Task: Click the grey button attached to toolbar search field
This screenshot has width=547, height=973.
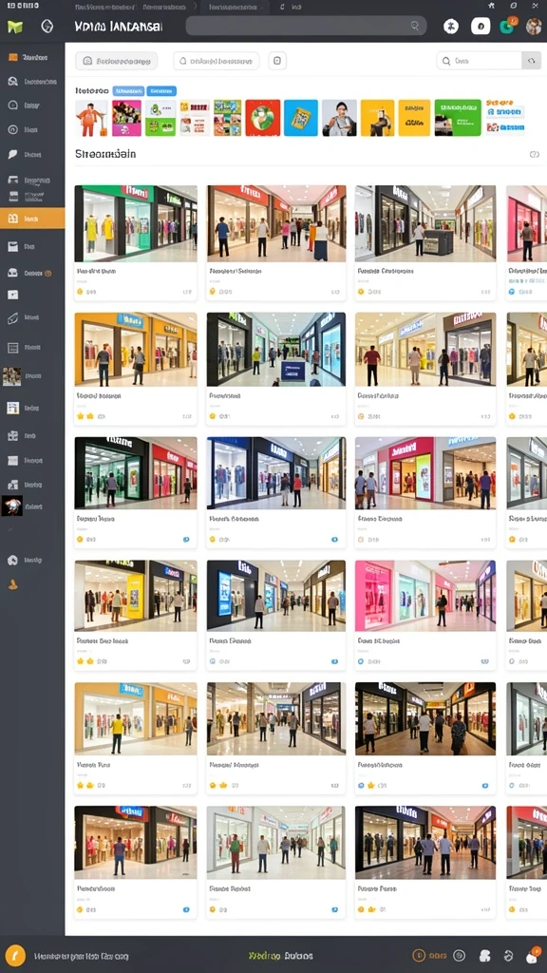Action: click(x=531, y=61)
